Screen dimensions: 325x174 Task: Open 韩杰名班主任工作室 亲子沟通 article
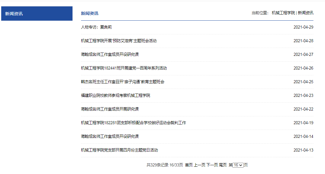(122, 82)
